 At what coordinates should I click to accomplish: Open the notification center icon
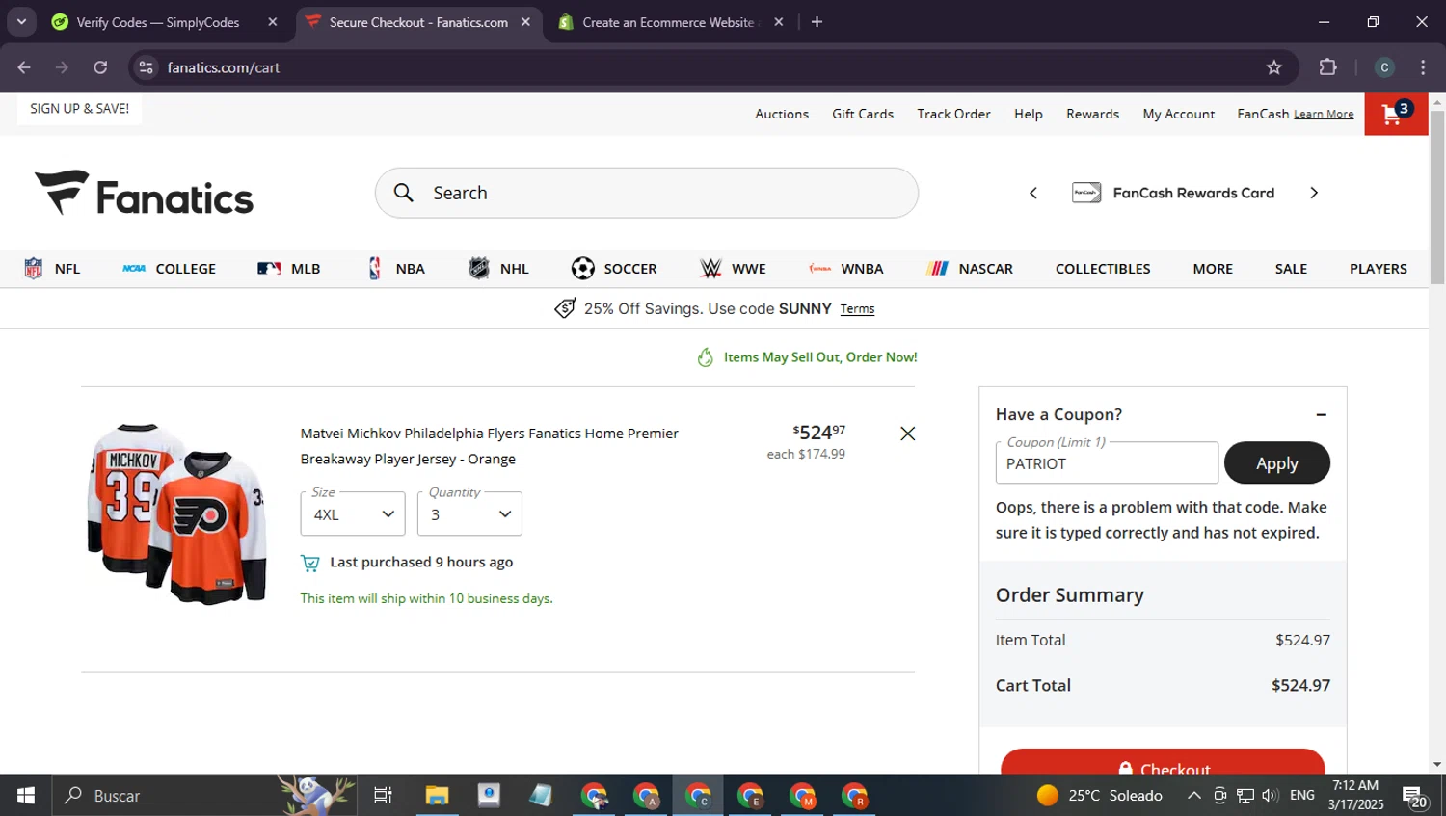pos(1414,797)
